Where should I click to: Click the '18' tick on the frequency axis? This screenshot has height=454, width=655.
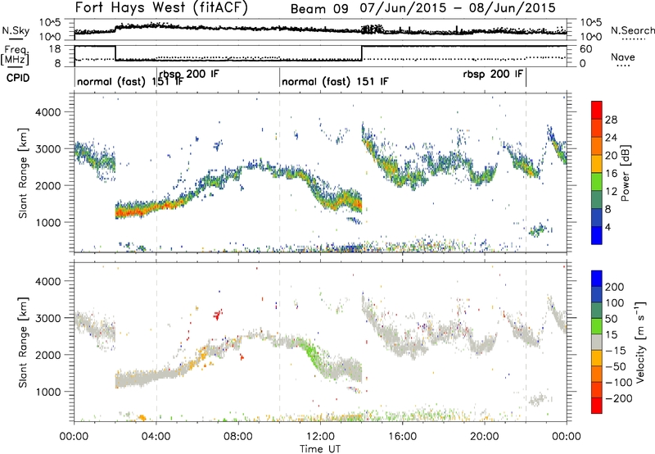click(55, 49)
